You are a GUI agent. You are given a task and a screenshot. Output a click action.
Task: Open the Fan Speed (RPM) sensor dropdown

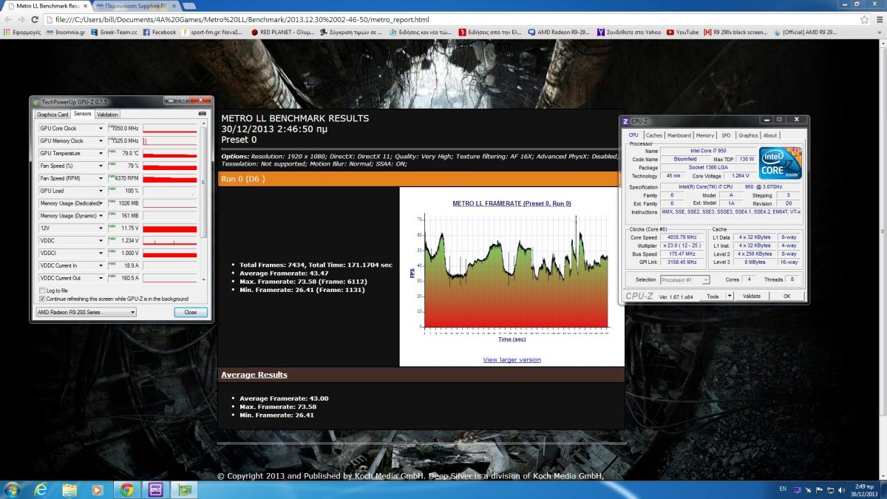point(101,178)
